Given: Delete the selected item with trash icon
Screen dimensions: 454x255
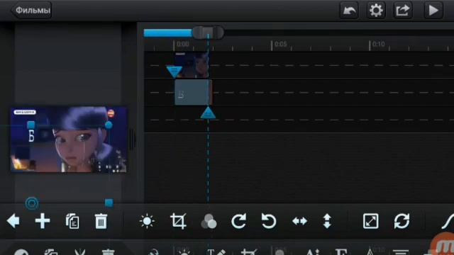Looking at the screenshot, I should [101, 222].
